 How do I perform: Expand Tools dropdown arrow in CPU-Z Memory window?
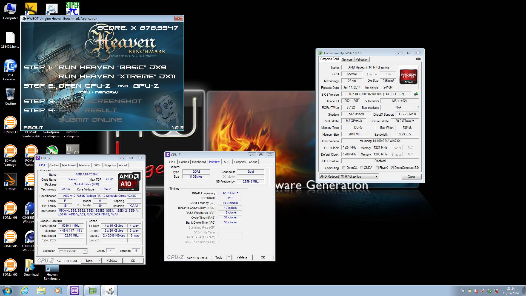click(229, 257)
